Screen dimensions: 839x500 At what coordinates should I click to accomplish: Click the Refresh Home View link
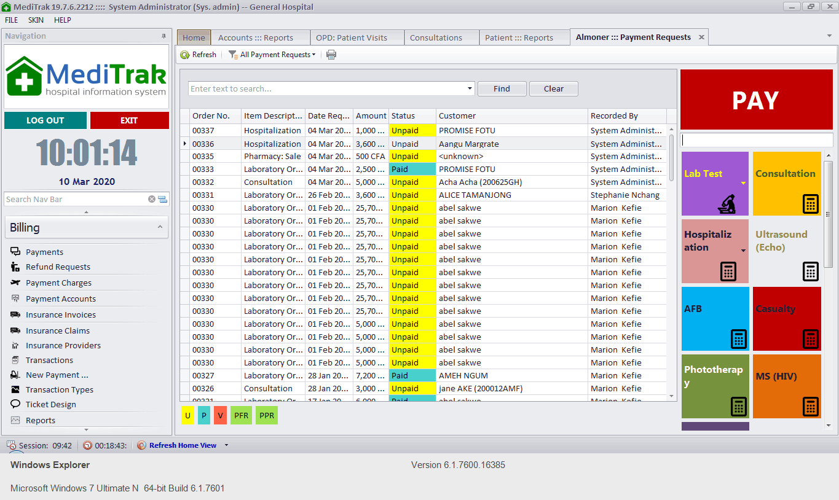tap(183, 445)
